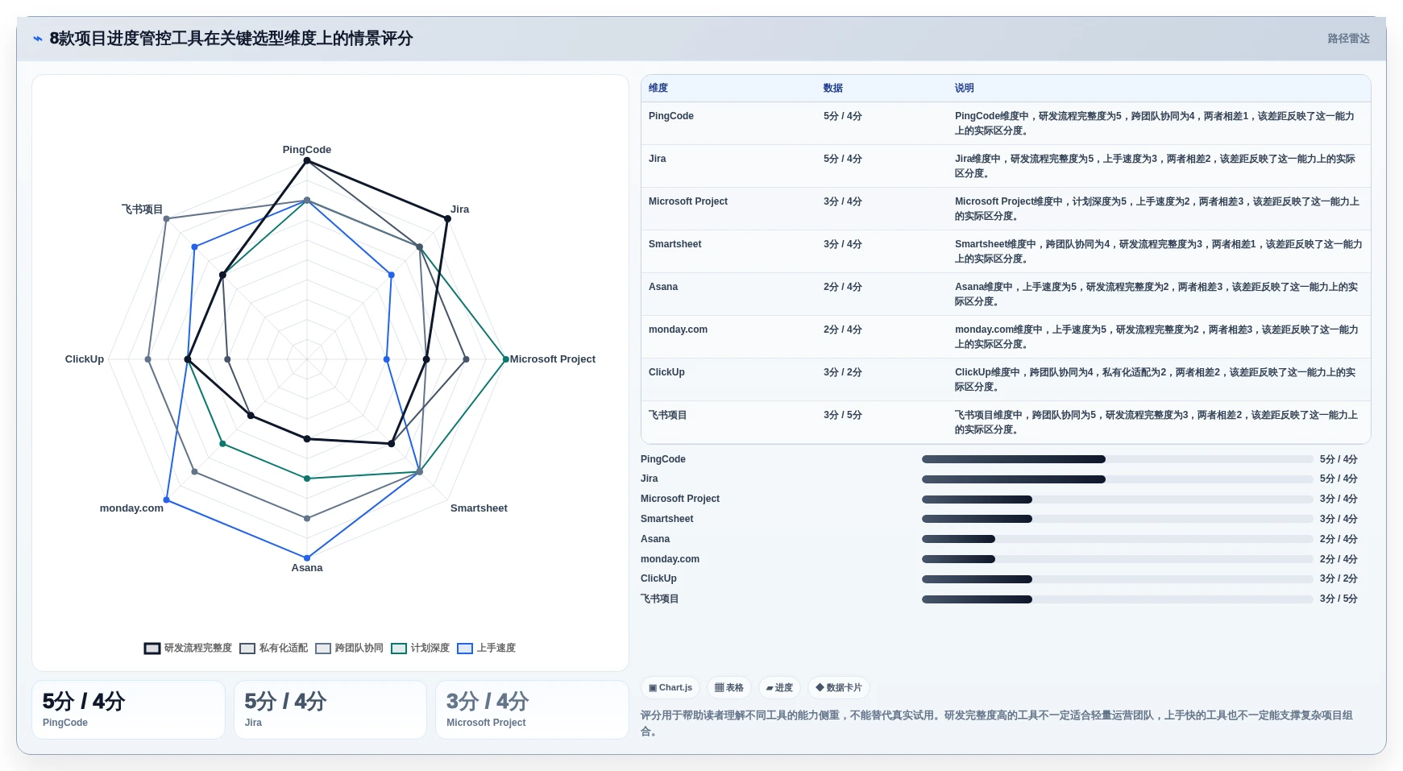The width and height of the screenshot is (1403, 771).
Task: Click the monday.com radar axis label
Action: coord(131,508)
